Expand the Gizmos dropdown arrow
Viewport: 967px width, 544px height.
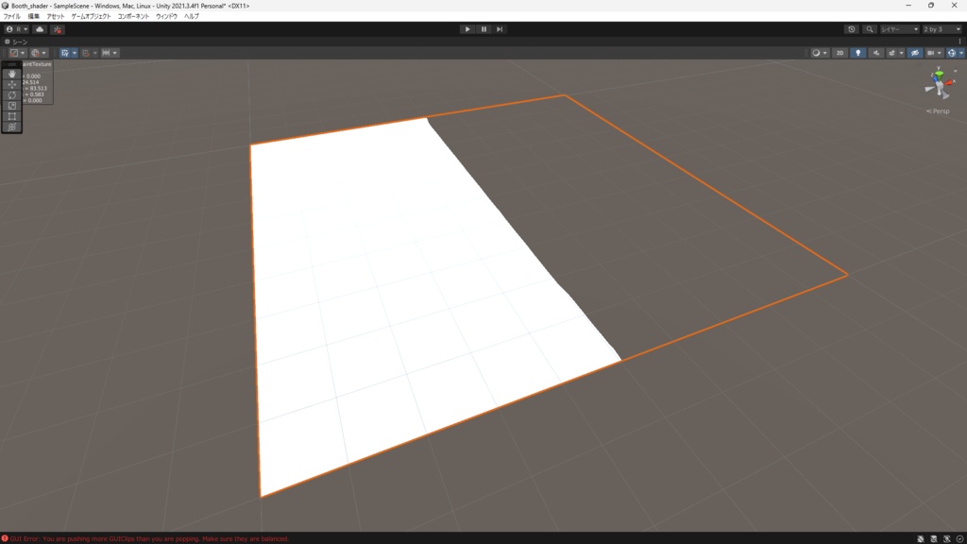coord(960,53)
